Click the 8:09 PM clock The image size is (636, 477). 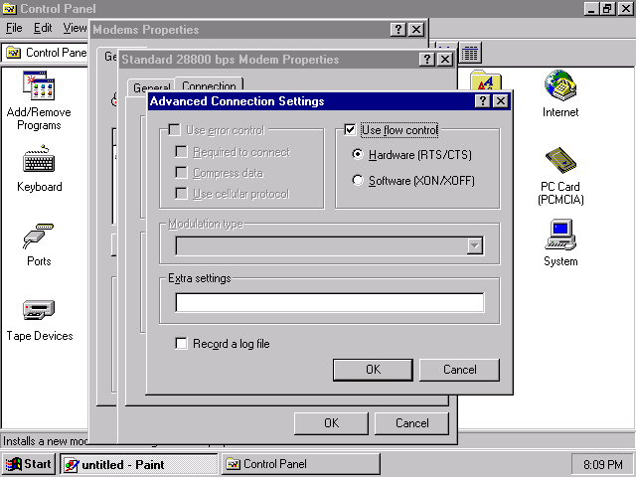[x=603, y=464]
